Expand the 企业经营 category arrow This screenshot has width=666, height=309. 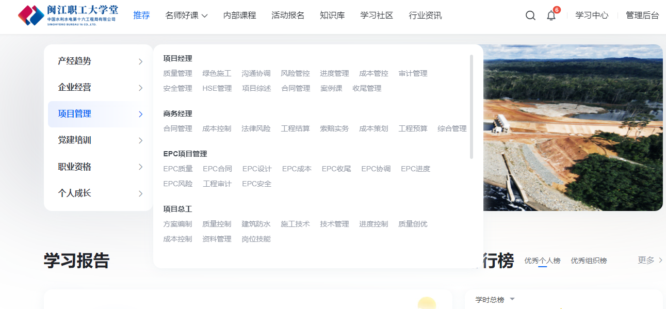(x=140, y=88)
